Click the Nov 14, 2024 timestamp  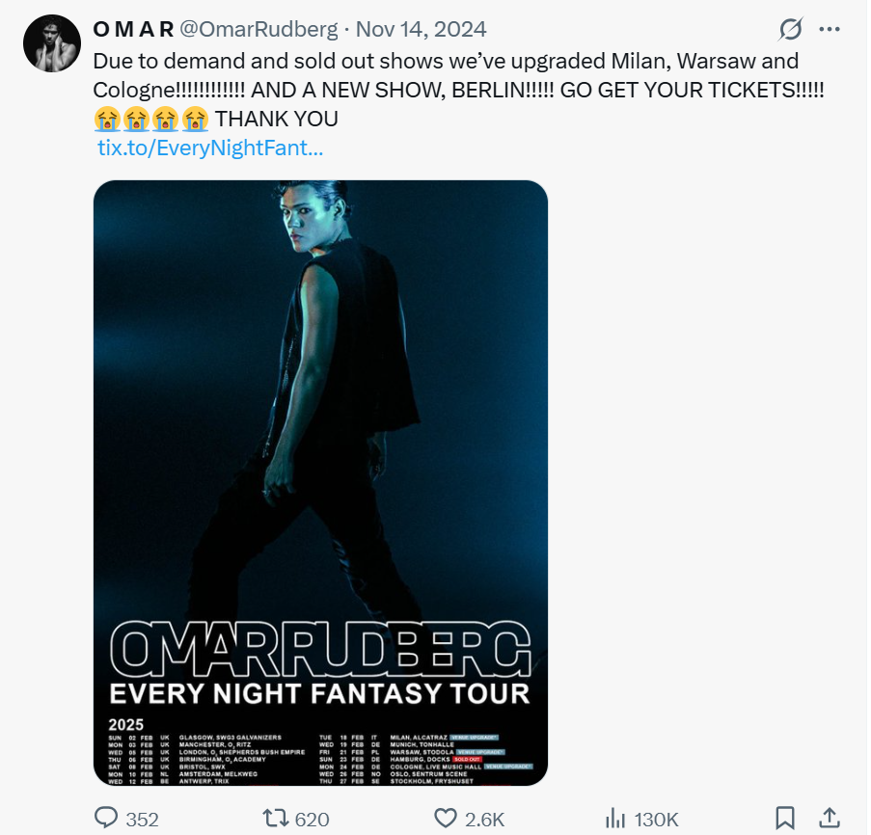point(422,30)
